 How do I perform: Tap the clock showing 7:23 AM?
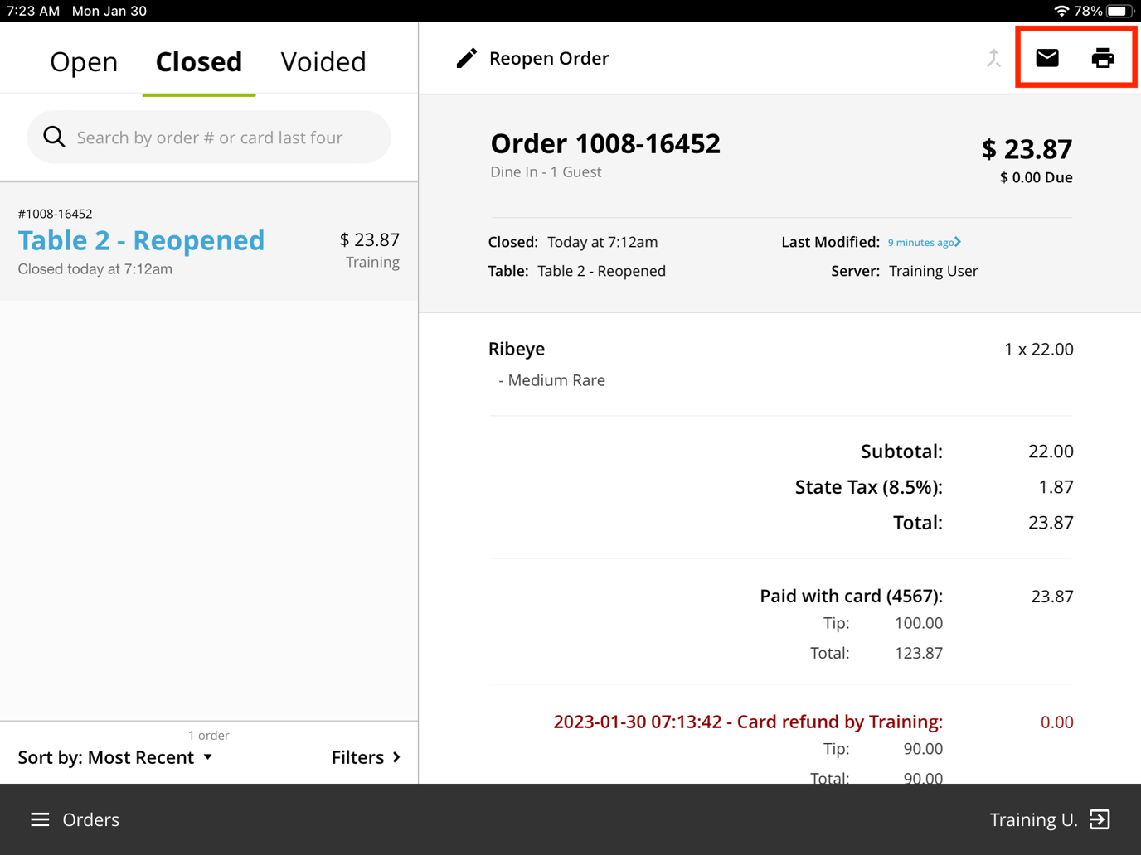click(x=33, y=11)
